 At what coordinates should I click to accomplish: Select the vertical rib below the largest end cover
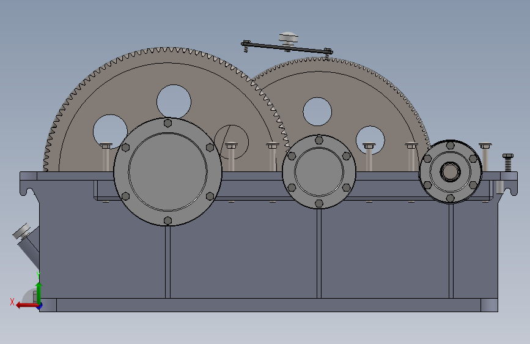pyautogui.click(x=167, y=262)
